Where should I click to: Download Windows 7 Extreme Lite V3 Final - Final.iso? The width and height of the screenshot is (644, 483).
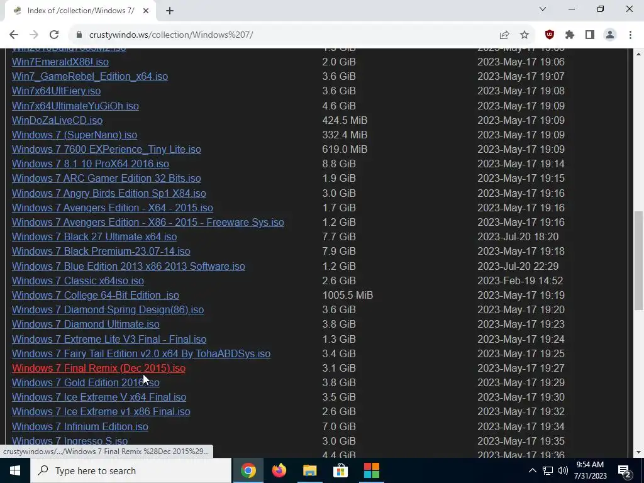tap(109, 339)
